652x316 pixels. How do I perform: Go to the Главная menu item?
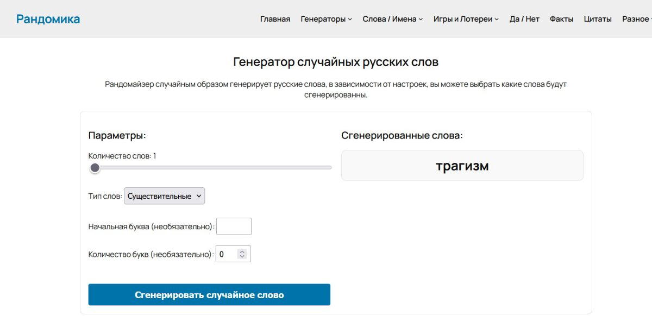275,19
